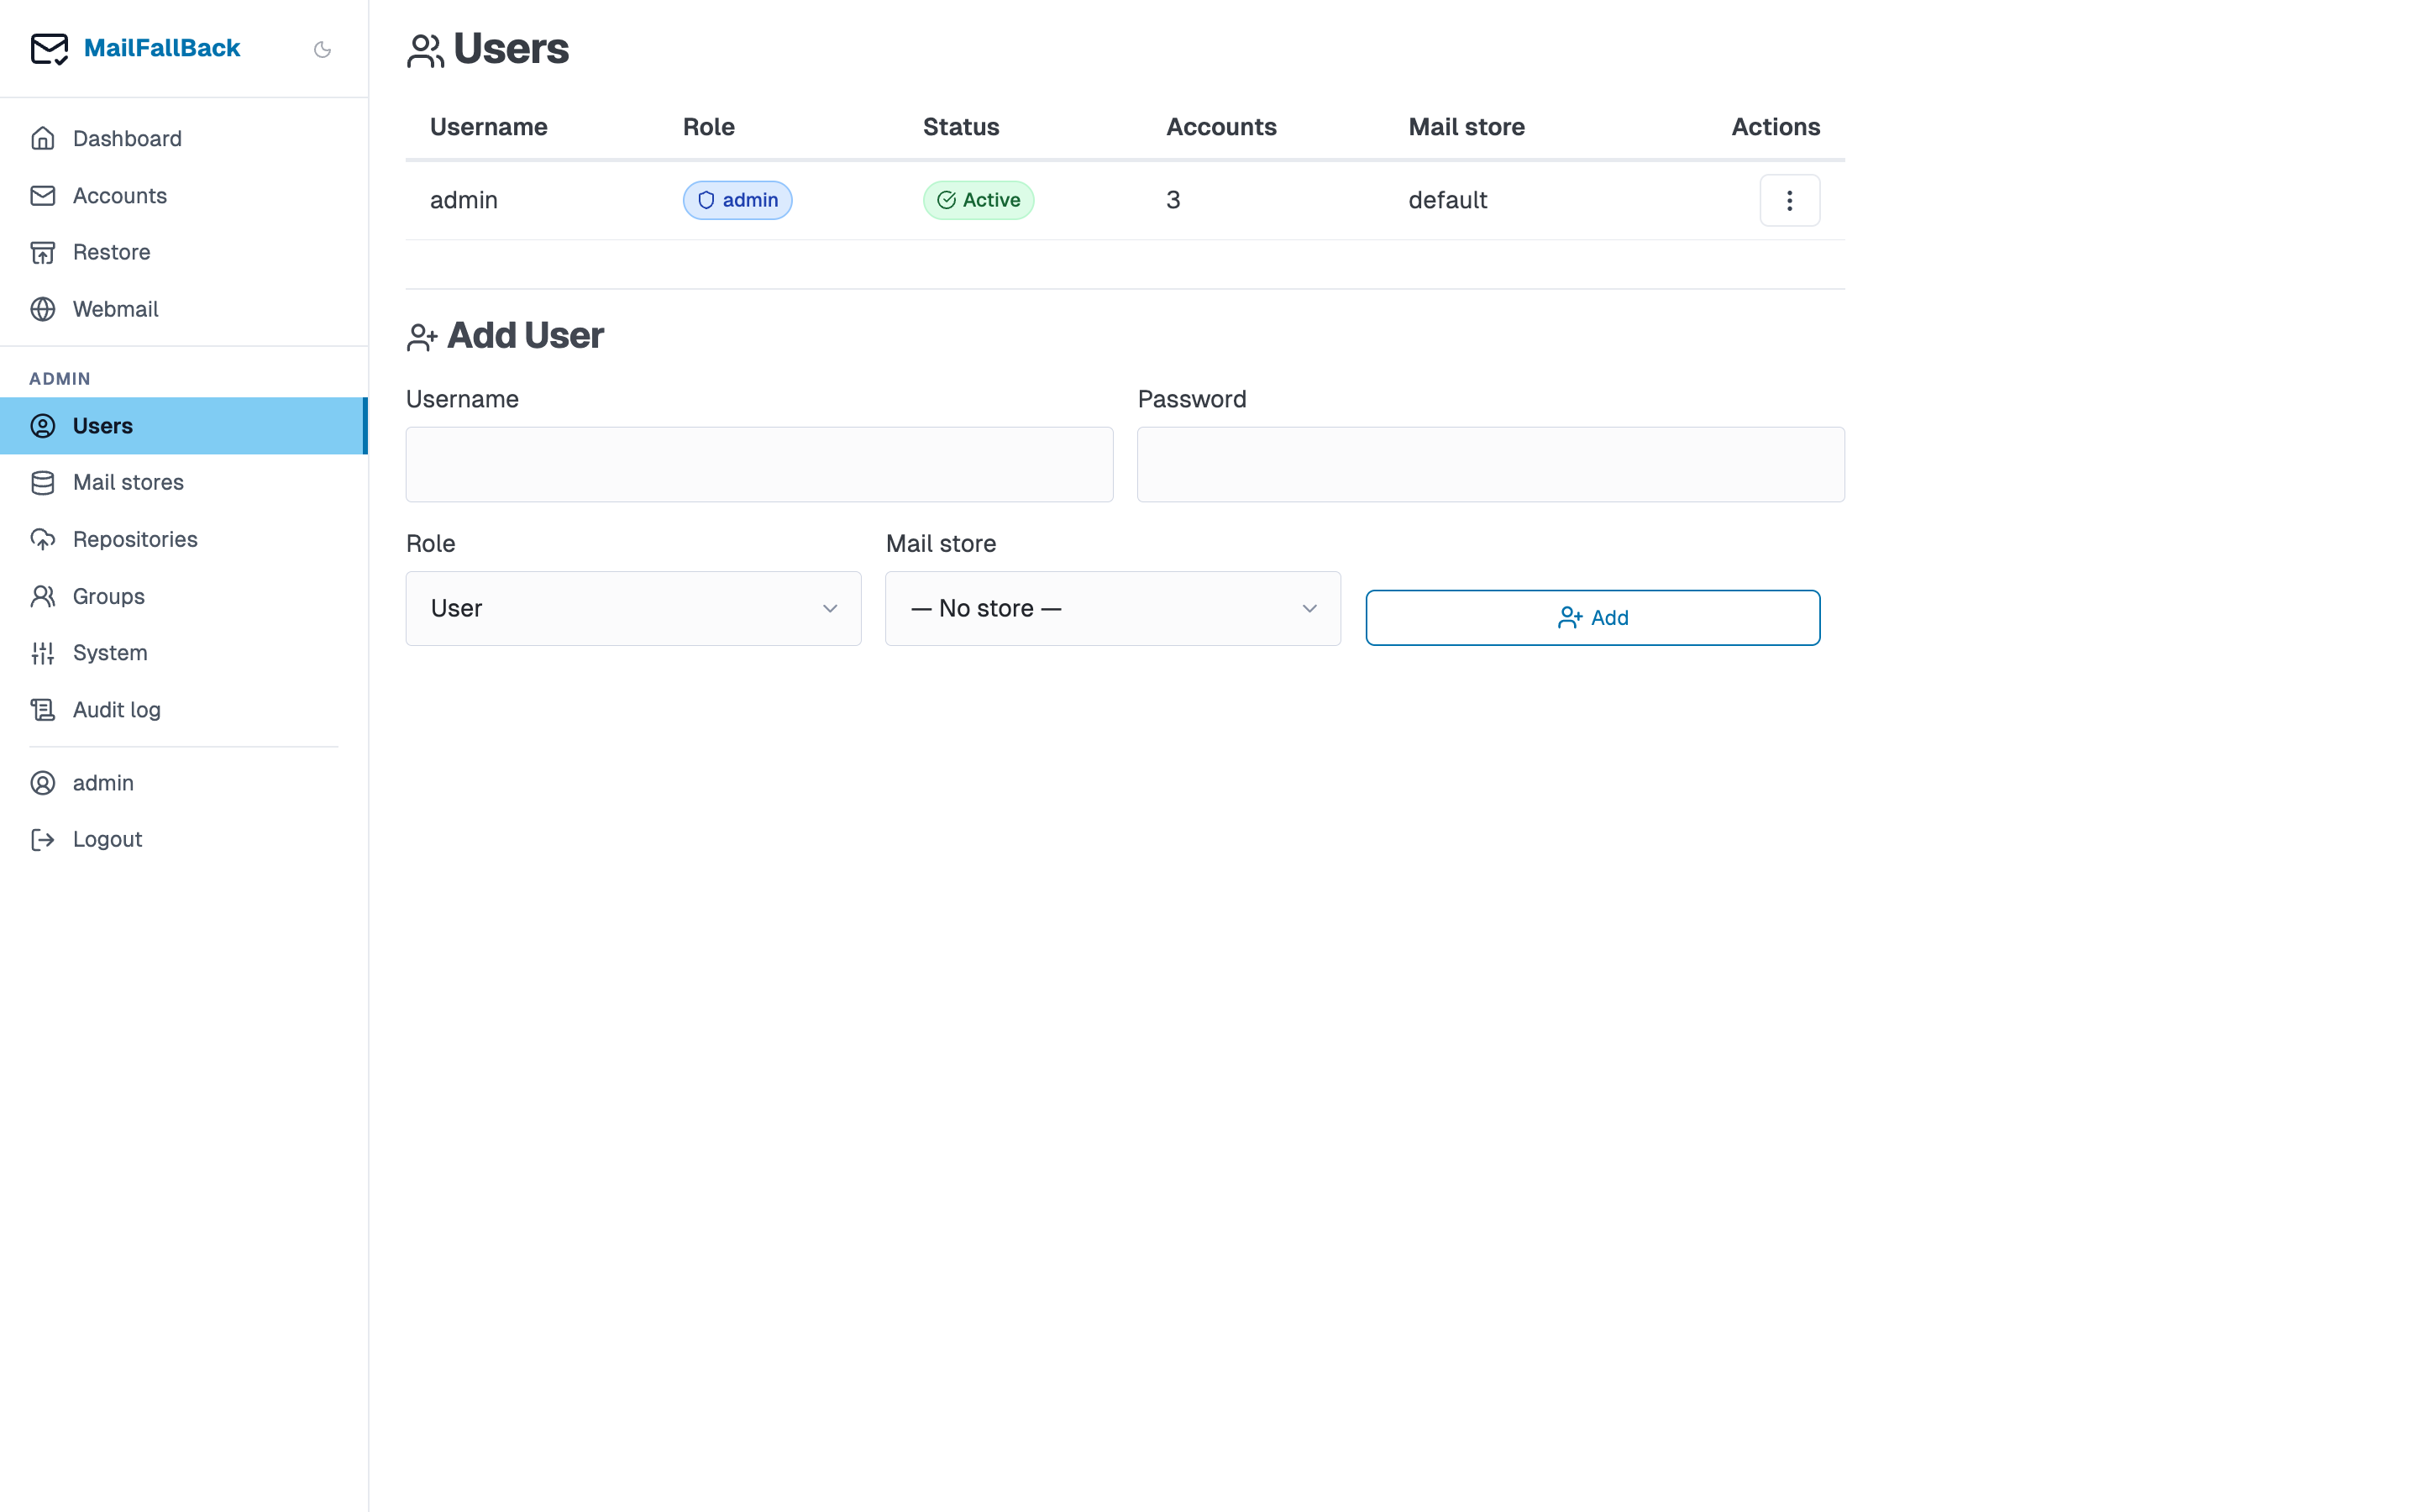Open the Mail store dropdown
The width and height of the screenshot is (2419, 1512).
pyautogui.click(x=1114, y=609)
